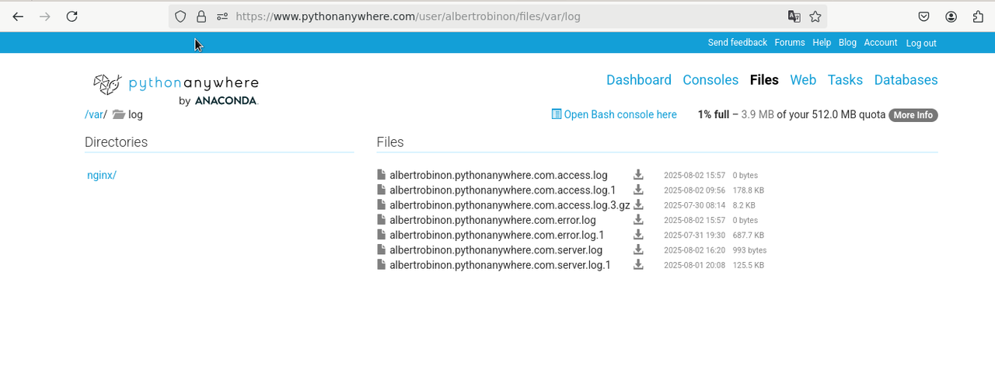
Task: Open albertrobinon.pythonanywhere.com.error.log.1
Action: point(497,235)
